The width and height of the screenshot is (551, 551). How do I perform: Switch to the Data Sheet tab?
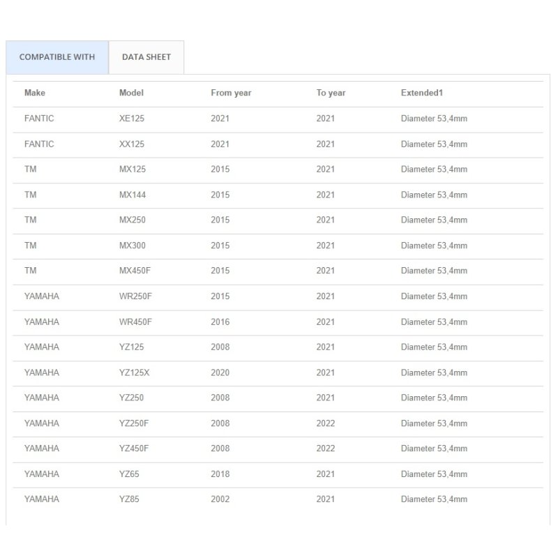146,57
